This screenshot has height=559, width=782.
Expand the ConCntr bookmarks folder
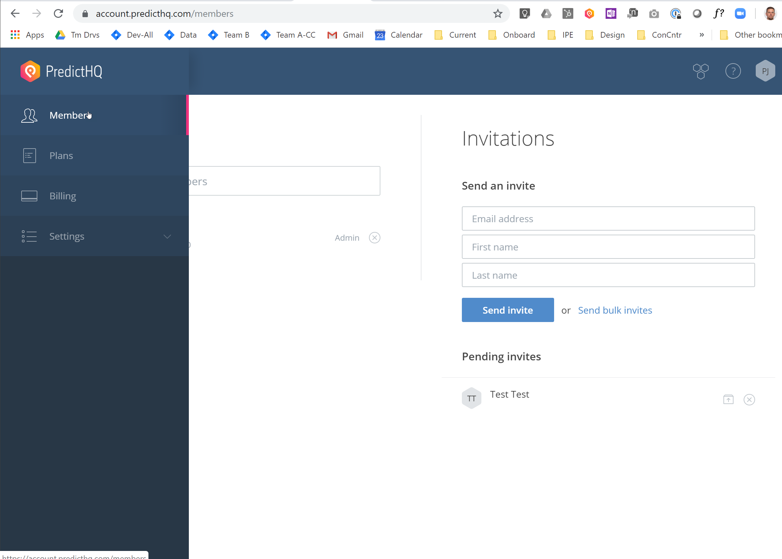(x=659, y=35)
